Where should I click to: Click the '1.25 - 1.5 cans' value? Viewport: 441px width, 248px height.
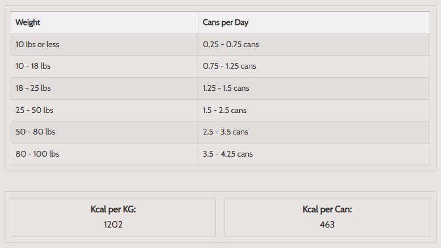[x=226, y=88]
